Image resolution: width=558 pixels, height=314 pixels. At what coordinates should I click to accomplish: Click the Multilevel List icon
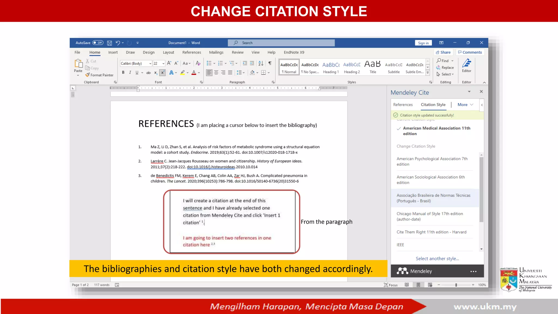(x=232, y=63)
